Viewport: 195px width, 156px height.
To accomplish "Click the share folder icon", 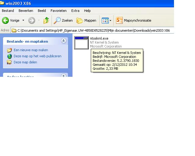I will (x=9, y=62).
